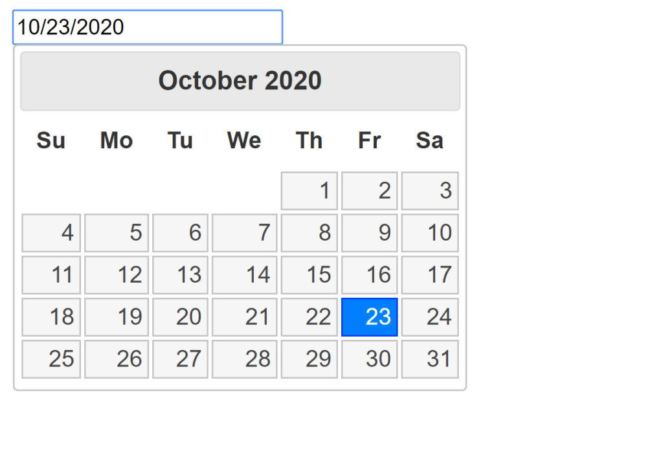Click the highlighted date 23

pos(369,316)
